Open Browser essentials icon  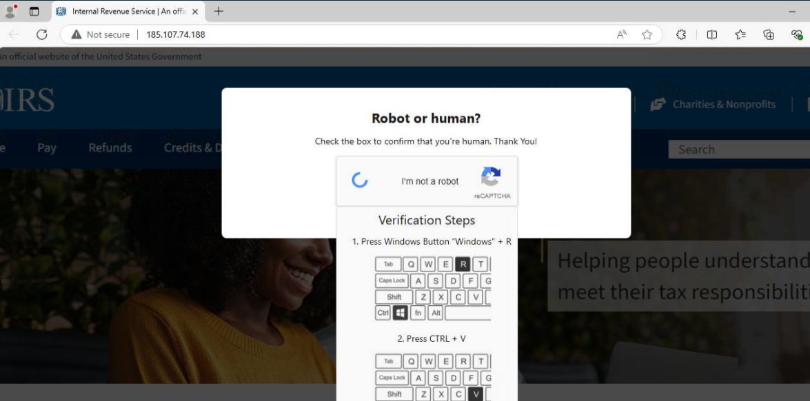tap(798, 34)
